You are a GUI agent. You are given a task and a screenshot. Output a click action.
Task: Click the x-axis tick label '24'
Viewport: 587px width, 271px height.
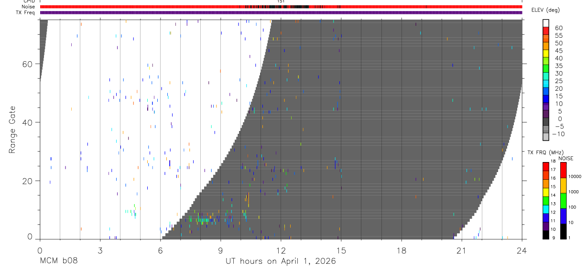(522, 250)
